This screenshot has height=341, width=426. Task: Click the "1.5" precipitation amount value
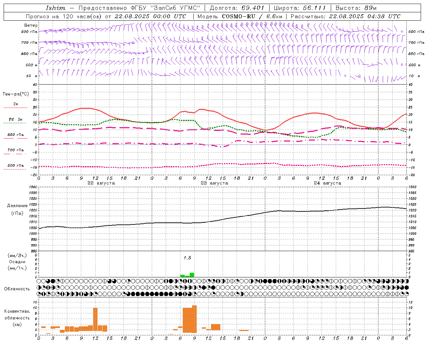coord(187,258)
